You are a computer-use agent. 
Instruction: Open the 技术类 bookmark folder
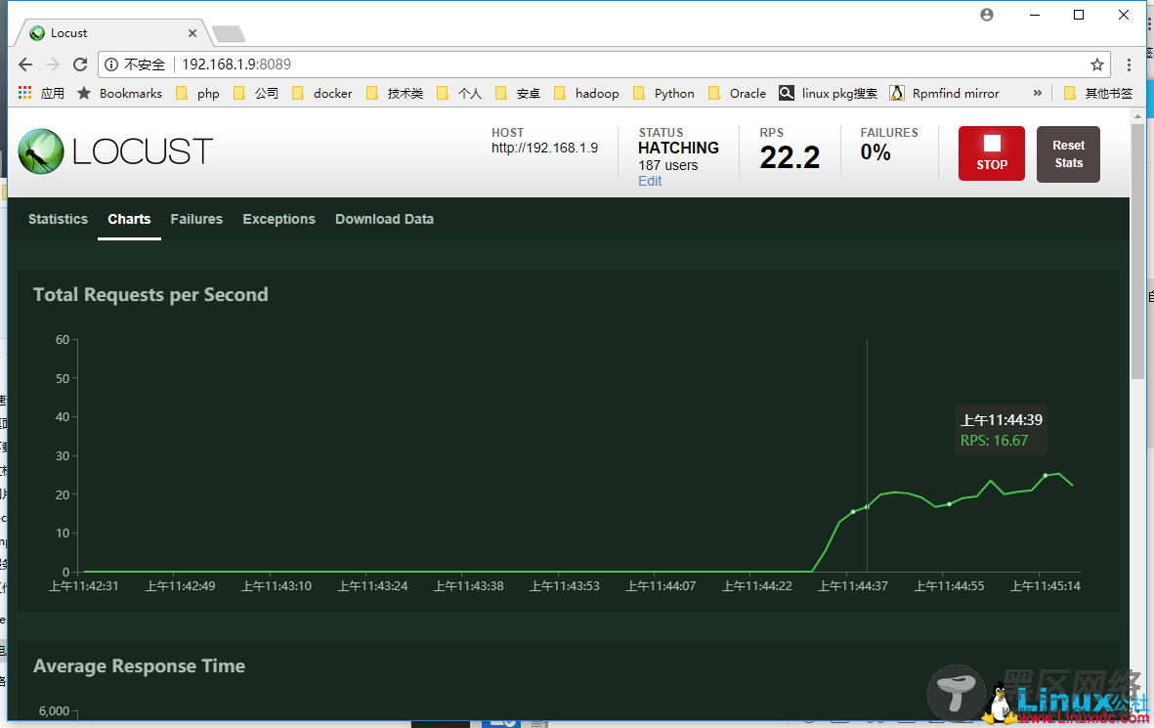tap(395, 93)
